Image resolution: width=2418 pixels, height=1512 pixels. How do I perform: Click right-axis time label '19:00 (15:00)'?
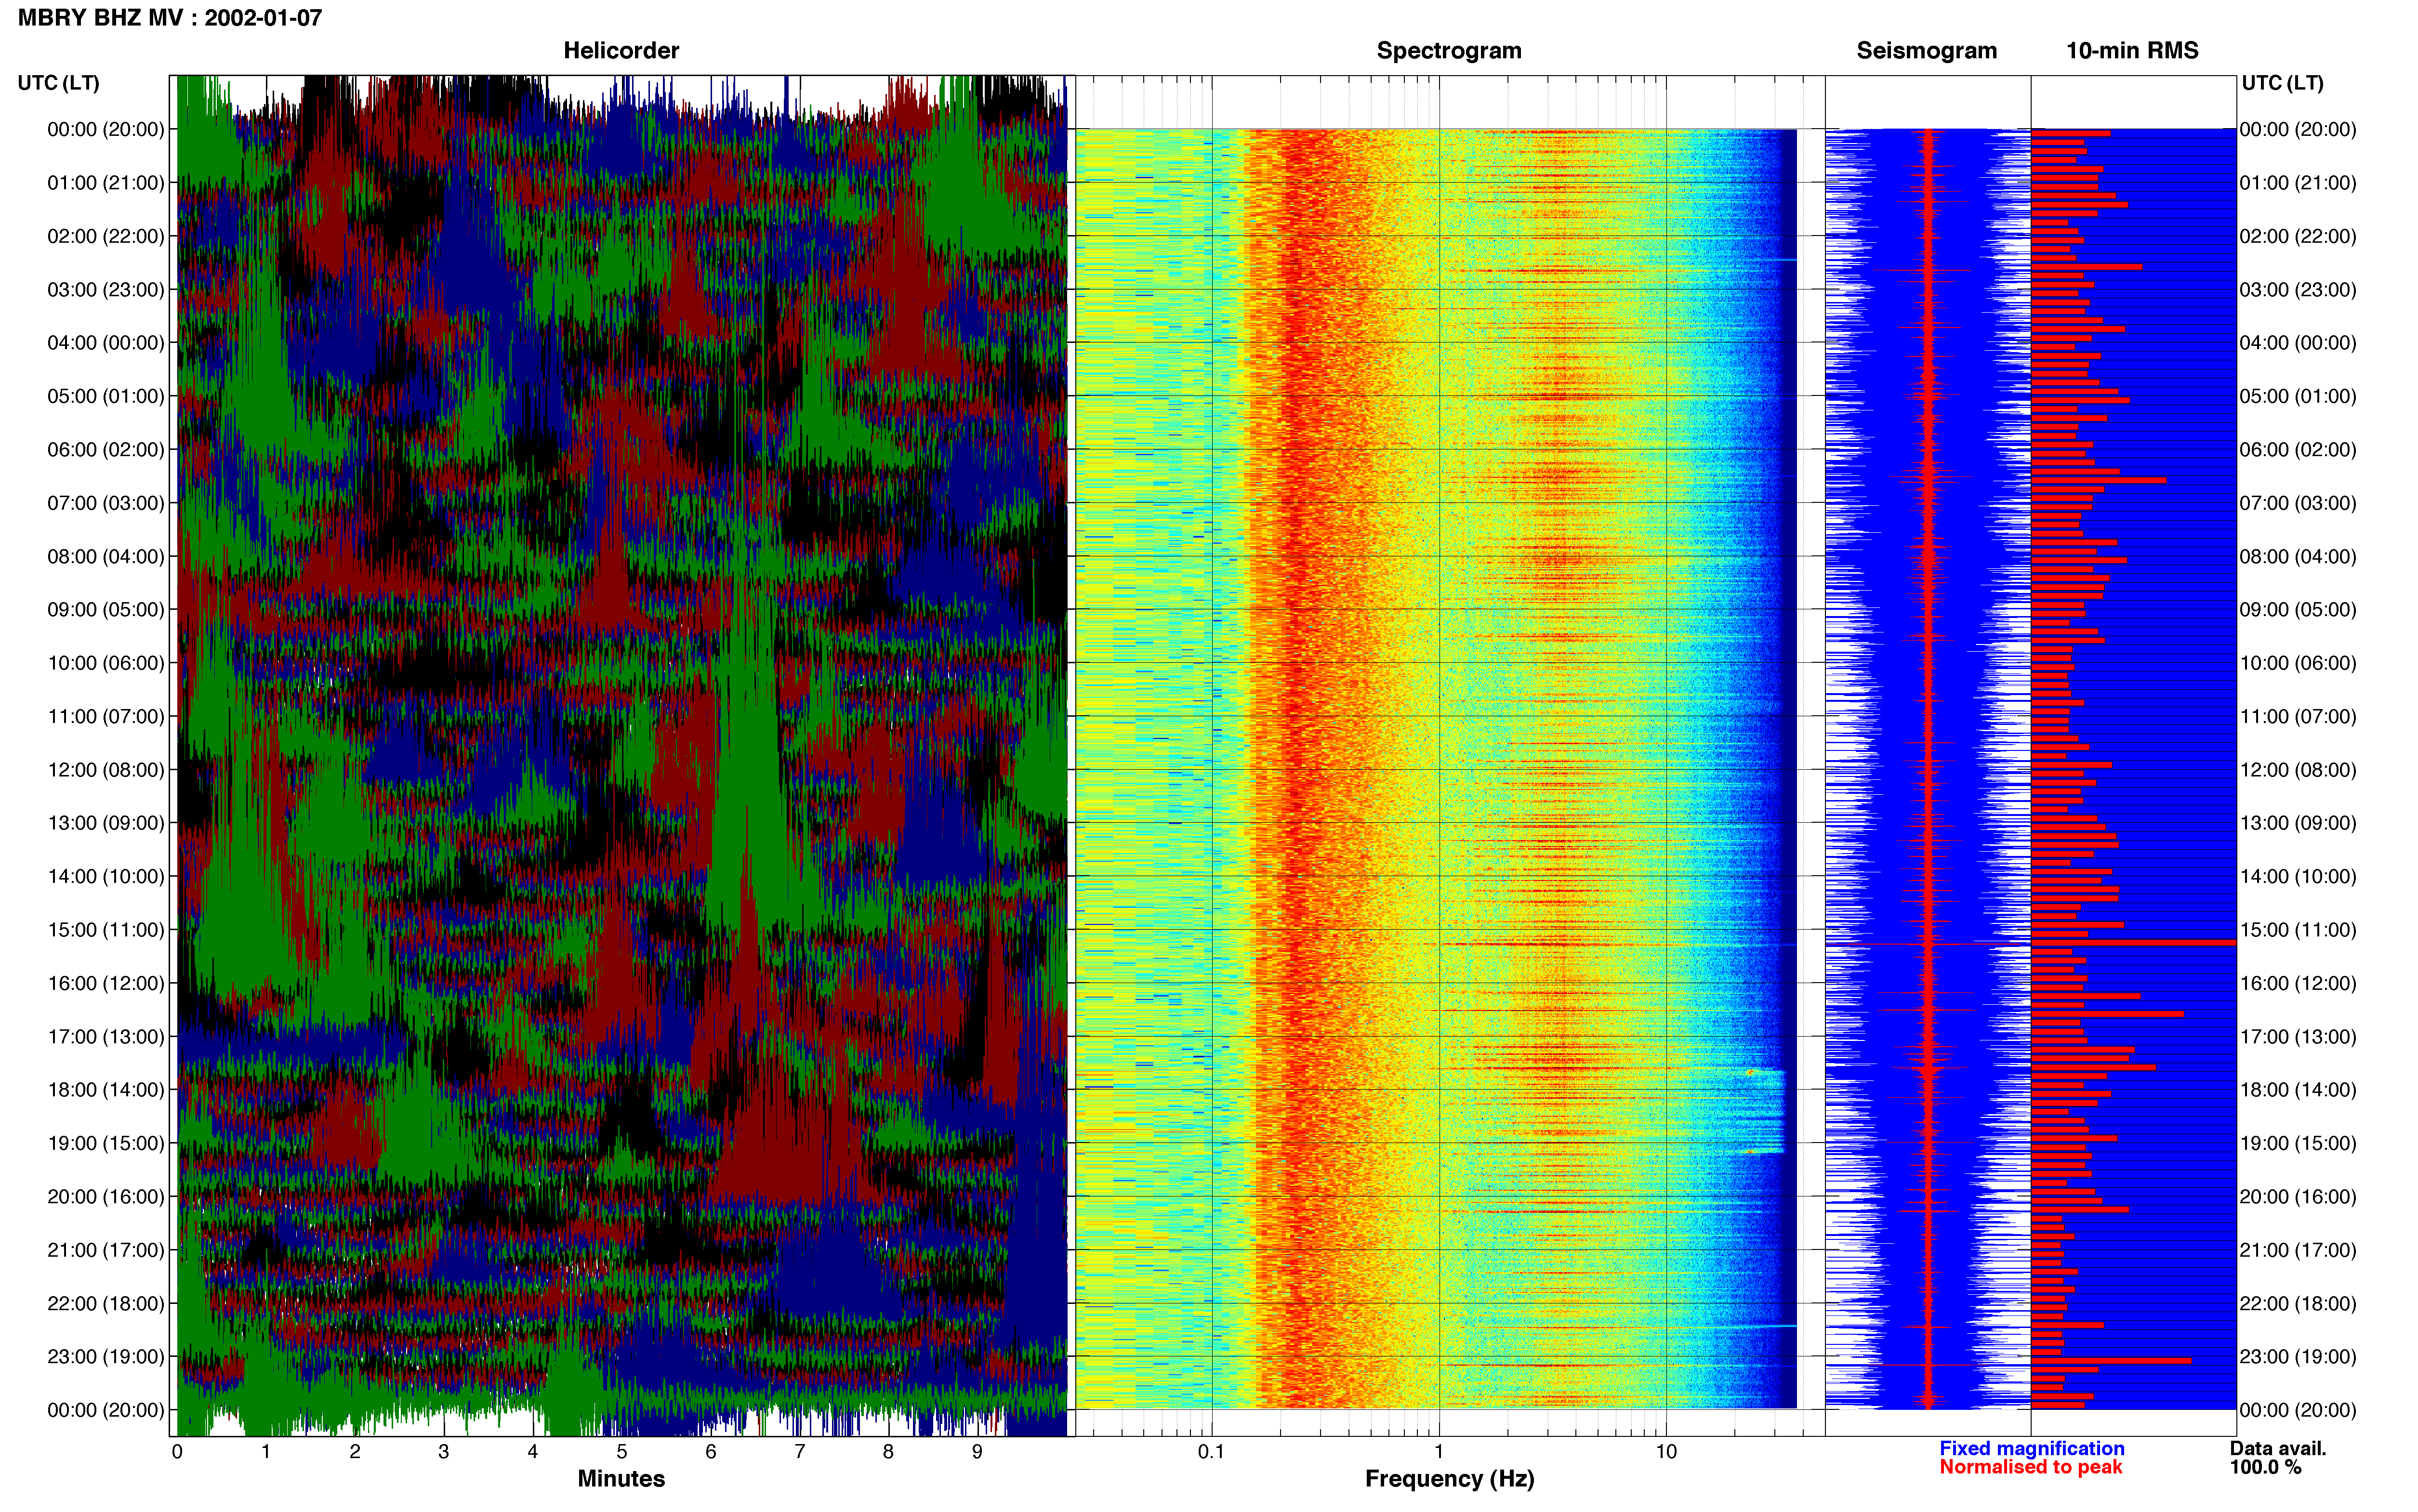2298,1143
